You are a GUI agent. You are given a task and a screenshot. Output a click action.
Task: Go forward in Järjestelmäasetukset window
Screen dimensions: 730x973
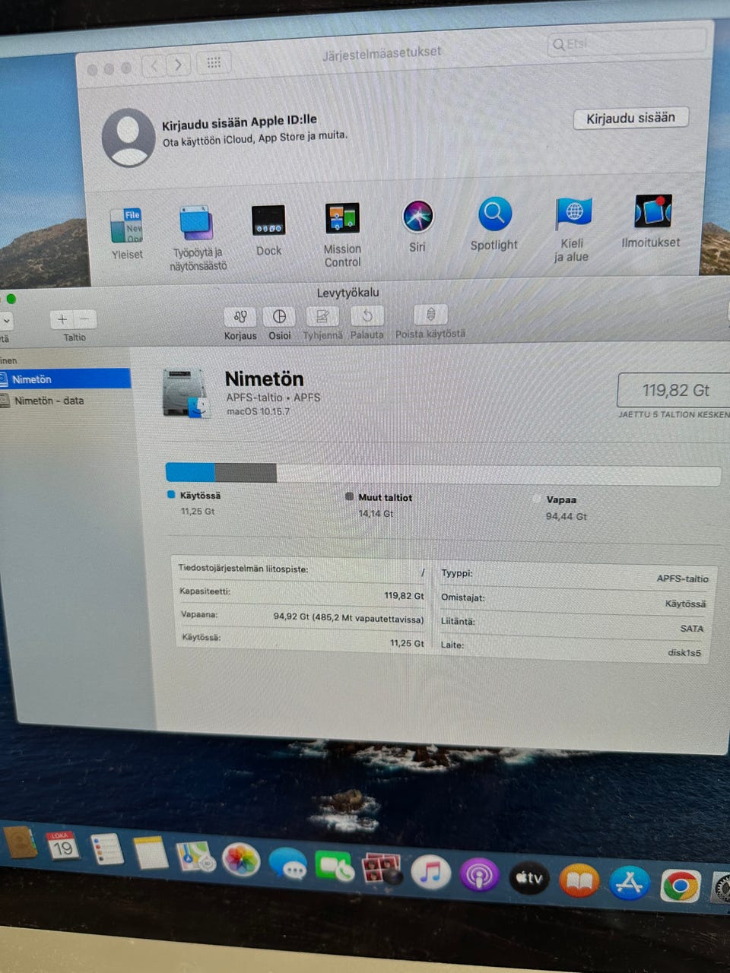point(178,65)
